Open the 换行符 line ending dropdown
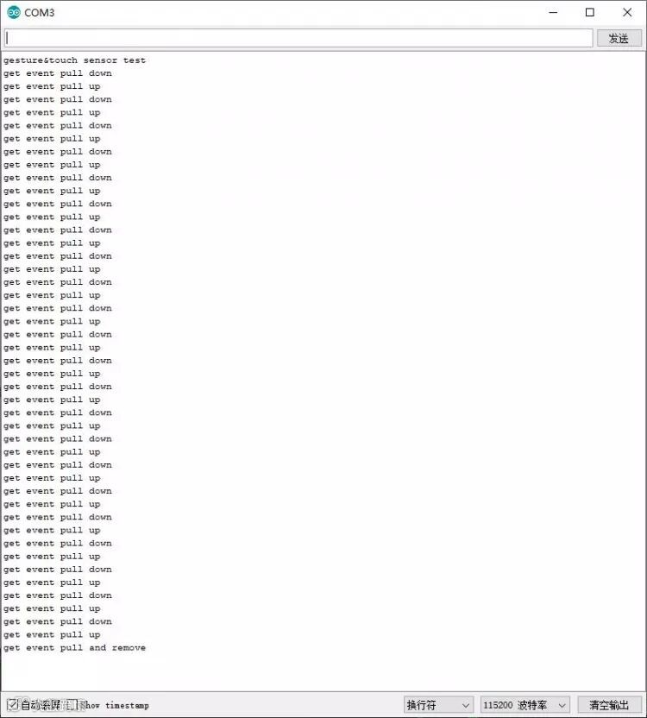Screen dimensions: 647x718 (x=437, y=705)
